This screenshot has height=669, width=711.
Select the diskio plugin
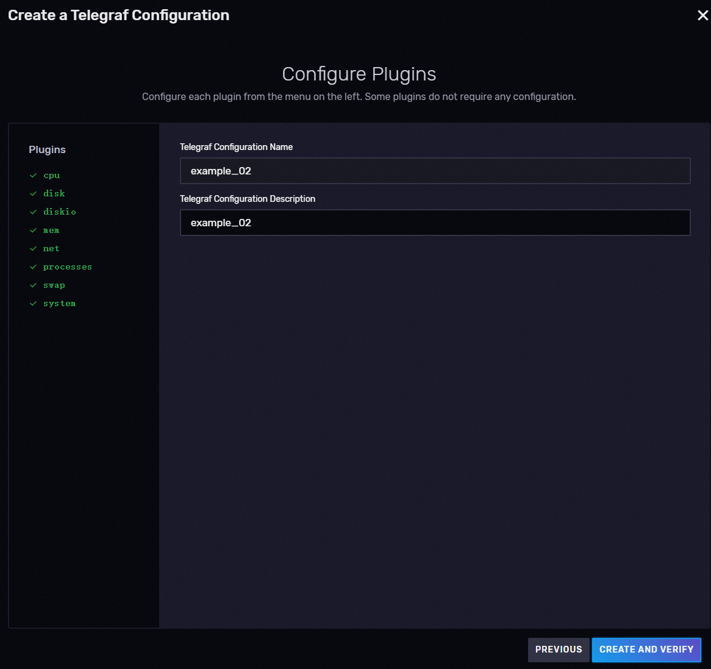coord(59,212)
